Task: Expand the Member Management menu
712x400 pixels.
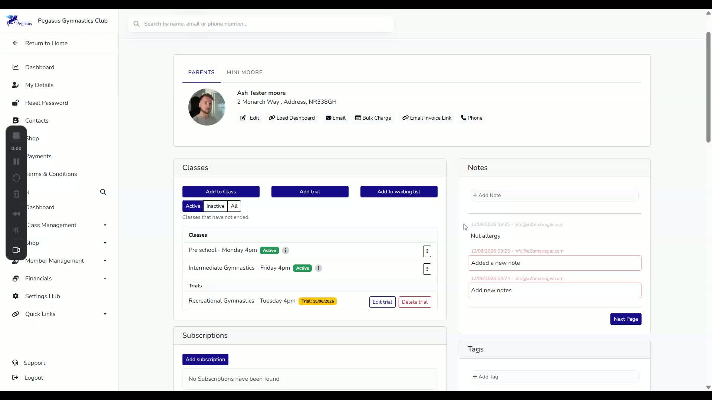Action: 105,260
